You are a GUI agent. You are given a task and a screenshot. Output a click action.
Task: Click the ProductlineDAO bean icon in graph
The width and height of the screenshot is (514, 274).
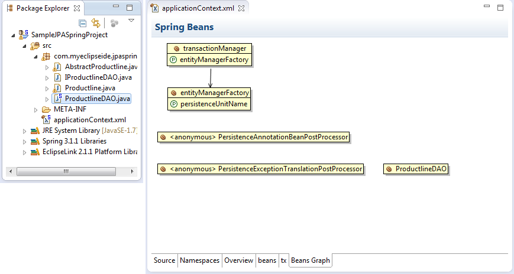(x=389, y=169)
